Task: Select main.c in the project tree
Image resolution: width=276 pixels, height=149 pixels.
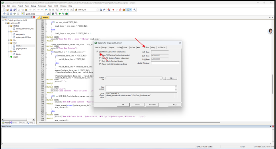Action: [19, 46]
